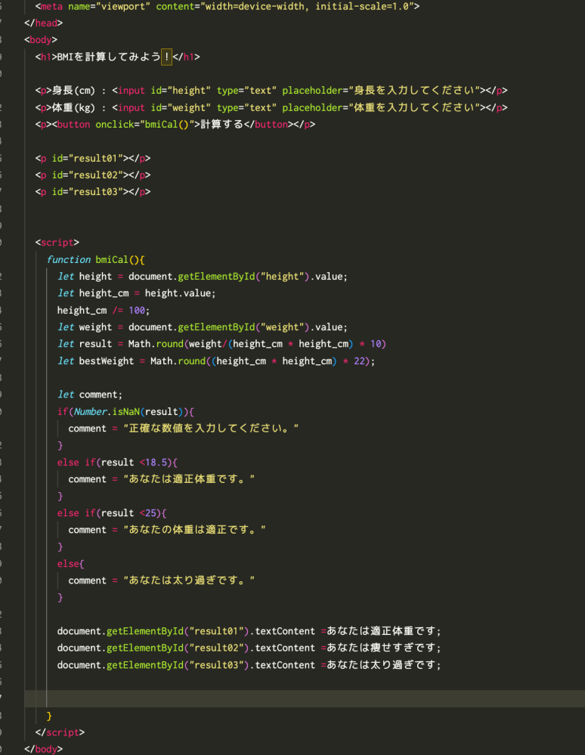The image size is (585, 755).
Task: Click the heading text "BMIを計算してみよう"
Action: click(x=109, y=57)
